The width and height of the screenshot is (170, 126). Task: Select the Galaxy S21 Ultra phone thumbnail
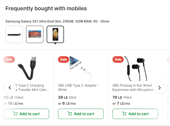pos(55,34)
